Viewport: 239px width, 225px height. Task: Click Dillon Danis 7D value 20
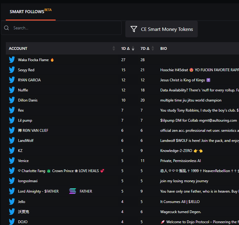coord(142,100)
